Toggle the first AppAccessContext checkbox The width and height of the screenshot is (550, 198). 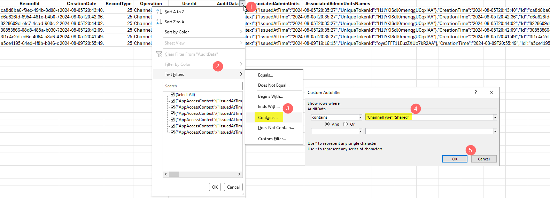[x=172, y=101]
